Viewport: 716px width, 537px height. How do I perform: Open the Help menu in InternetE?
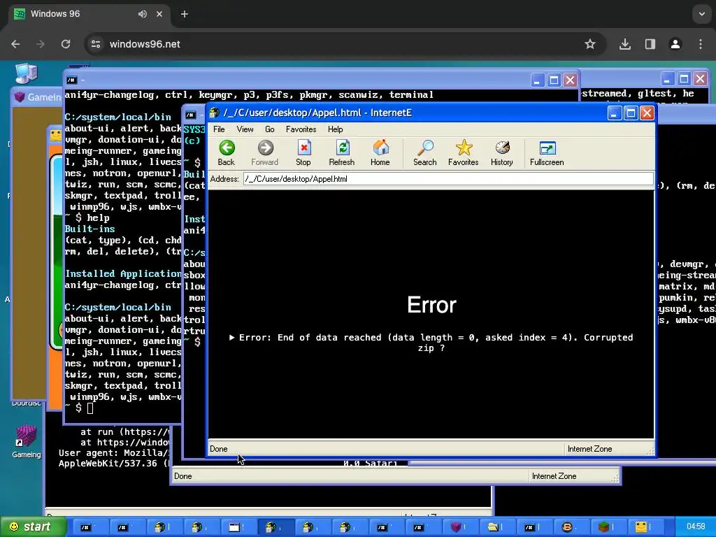coord(335,129)
